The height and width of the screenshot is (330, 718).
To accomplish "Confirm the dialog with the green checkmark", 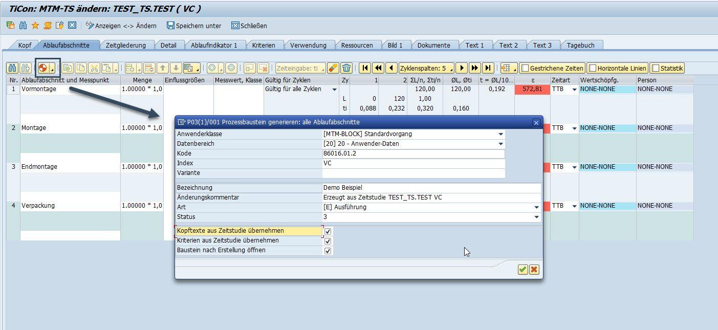I will click(523, 270).
